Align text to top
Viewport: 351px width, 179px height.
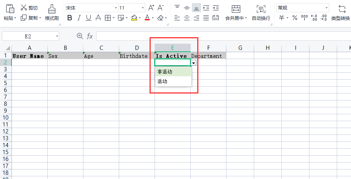coord(177,8)
